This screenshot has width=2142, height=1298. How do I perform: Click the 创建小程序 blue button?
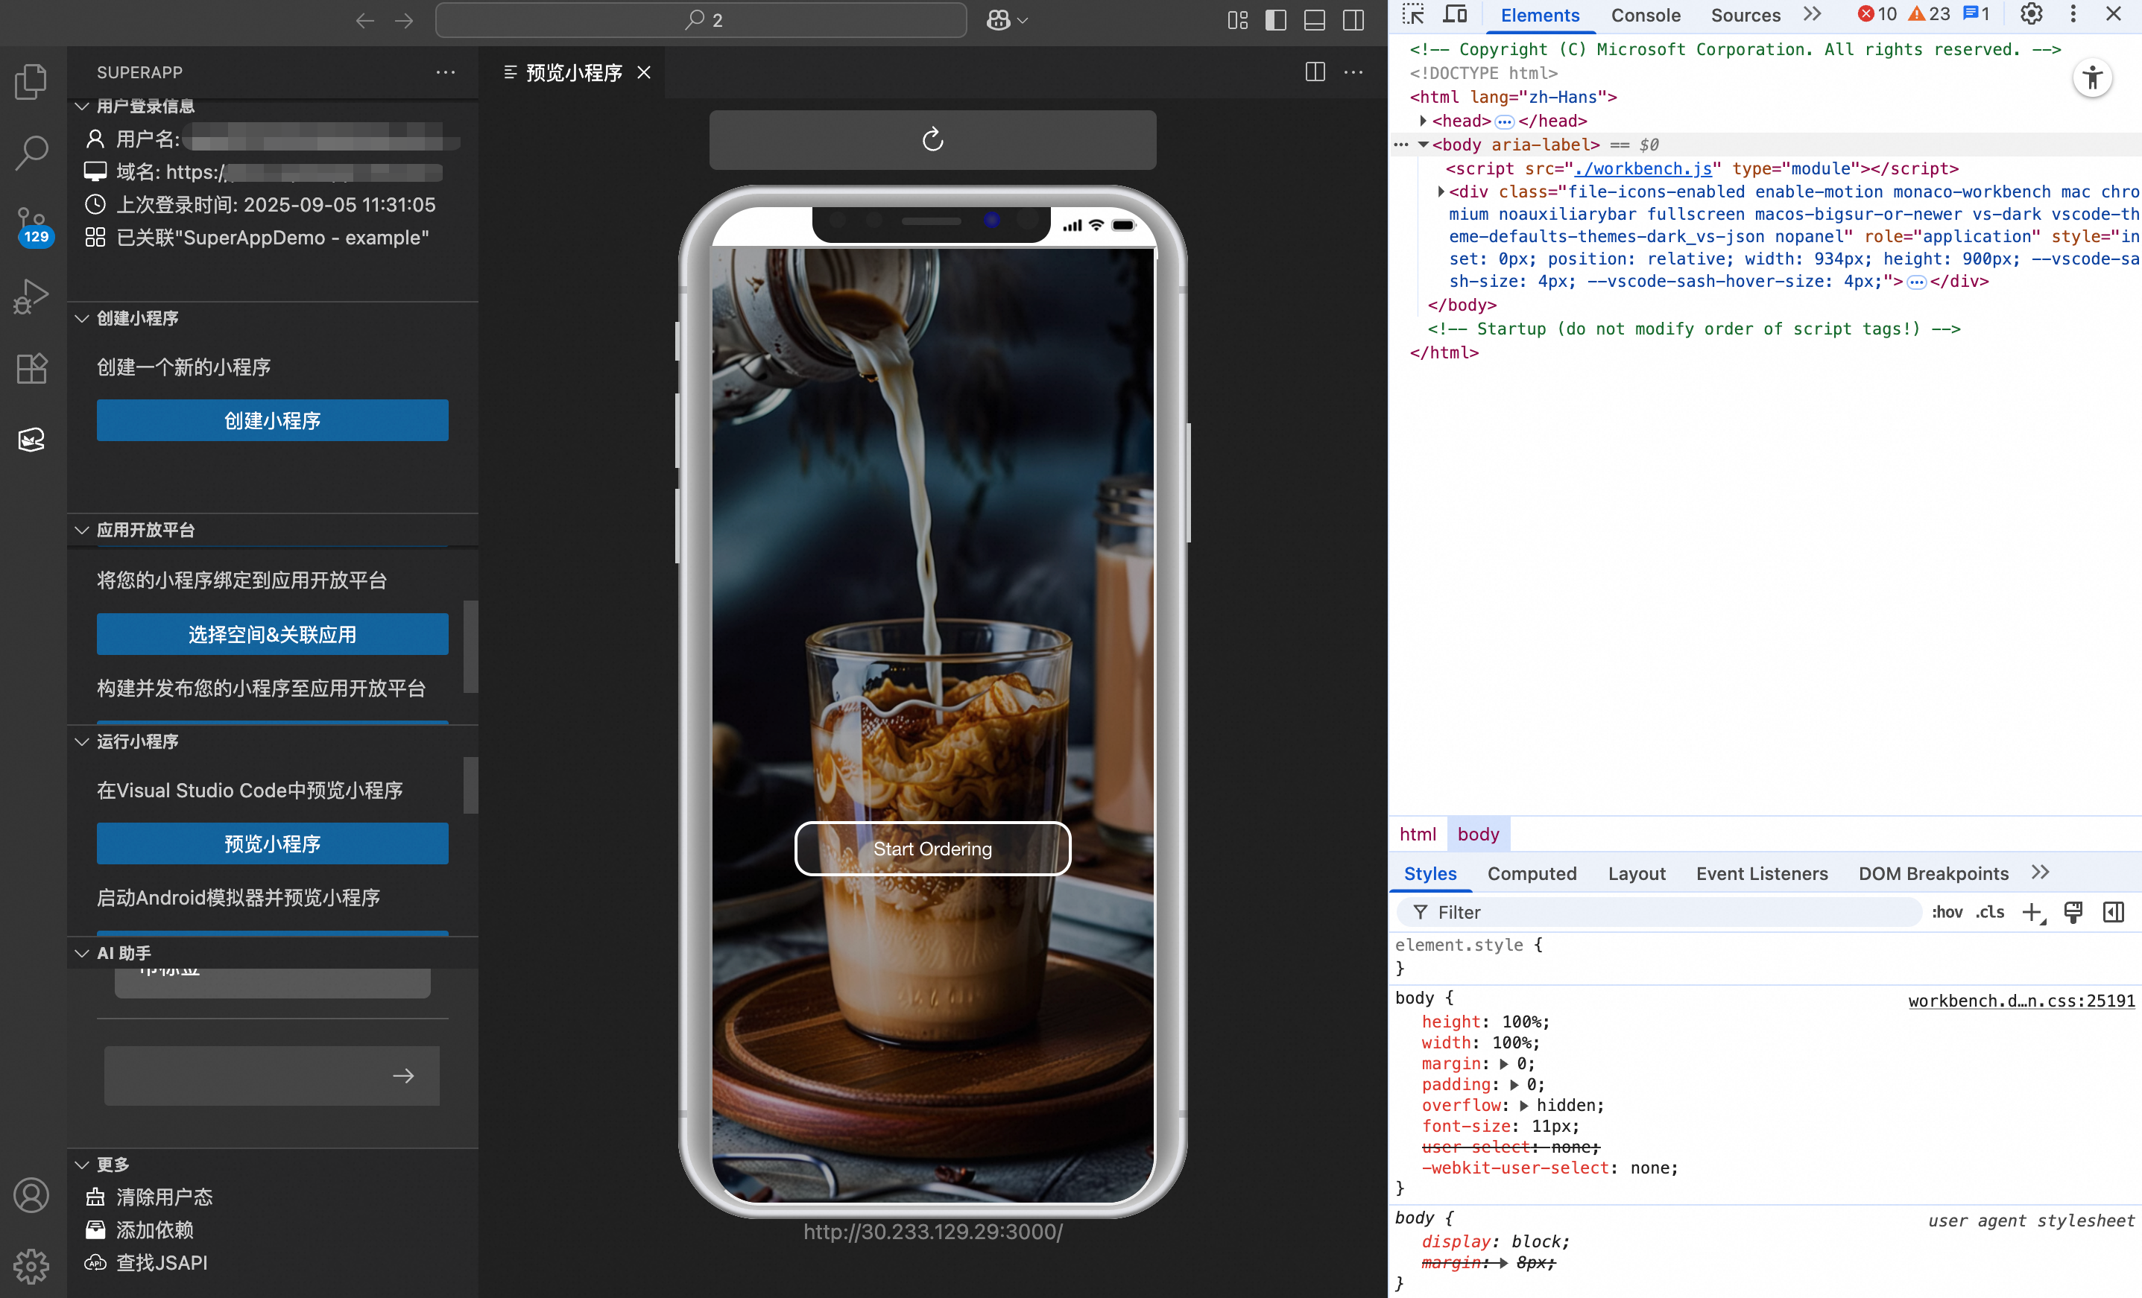click(x=272, y=420)
